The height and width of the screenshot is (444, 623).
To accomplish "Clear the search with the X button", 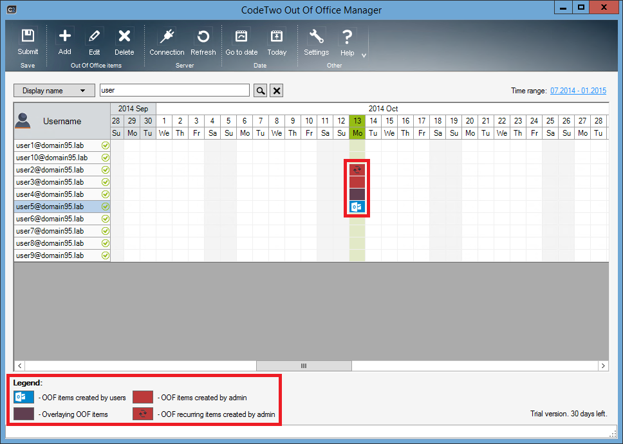I will [x=277, y=91].
